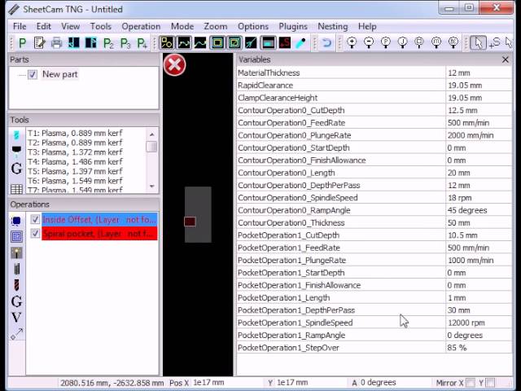Click the zoom in magnifier icon
The image size is (521, 391).
click(x=352, y=43)
